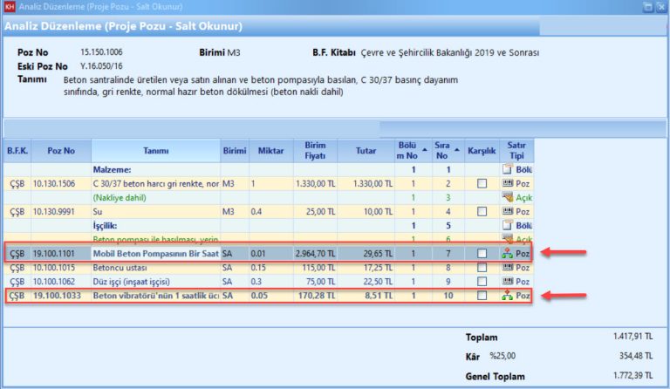Click the KH application icon in the title bar
Image resolution: width=670 pixels, height=389 pixels.
click(10, 7)
